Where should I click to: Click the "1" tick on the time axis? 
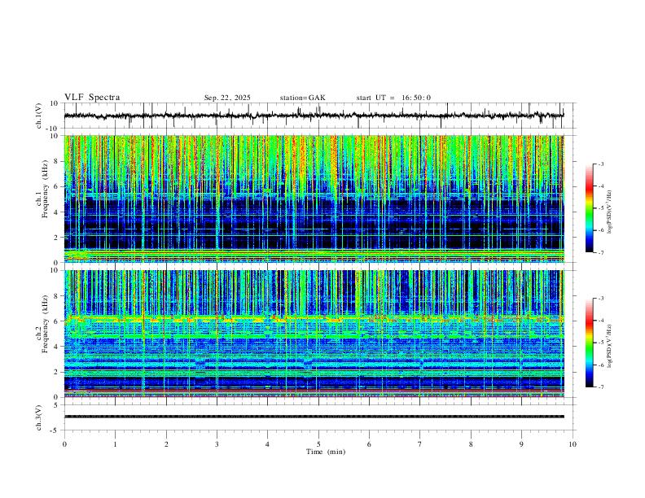(x=115, y=444)
